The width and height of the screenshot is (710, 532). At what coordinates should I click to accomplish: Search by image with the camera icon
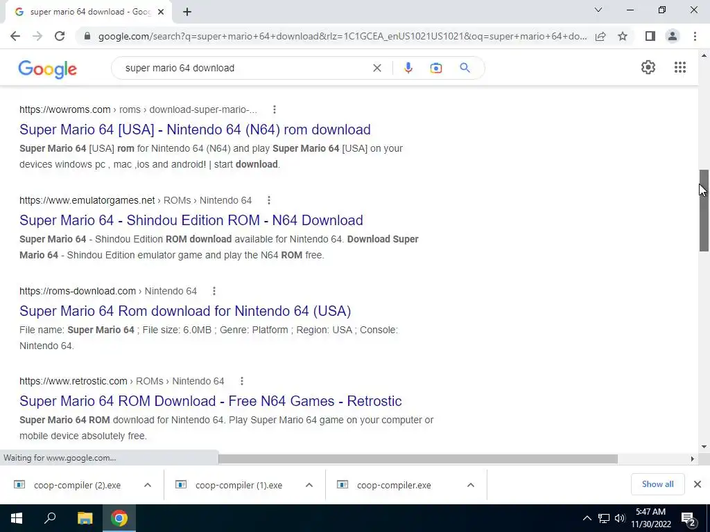436,68
